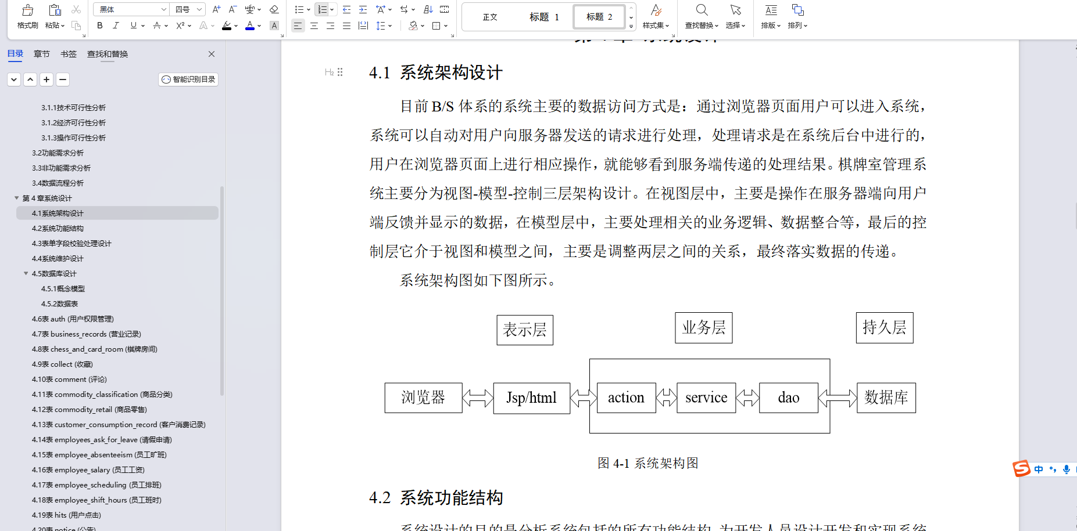Toggle strikethrough formatting

[x=156, y=26]
